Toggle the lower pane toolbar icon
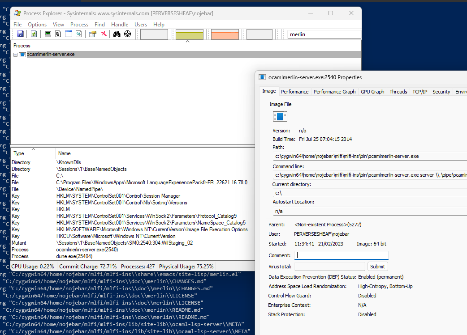 coord(69,34)
